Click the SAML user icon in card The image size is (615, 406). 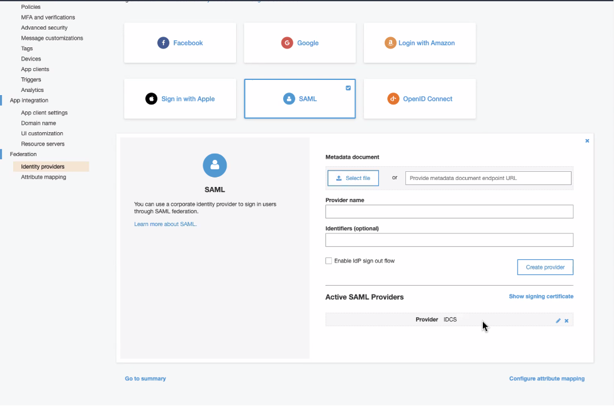289,99
